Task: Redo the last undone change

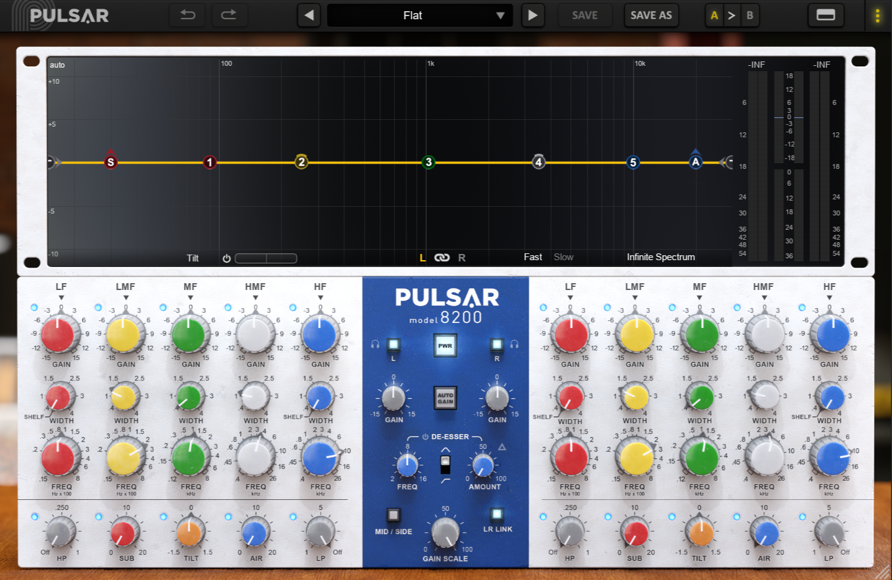Action: [229, 15]
